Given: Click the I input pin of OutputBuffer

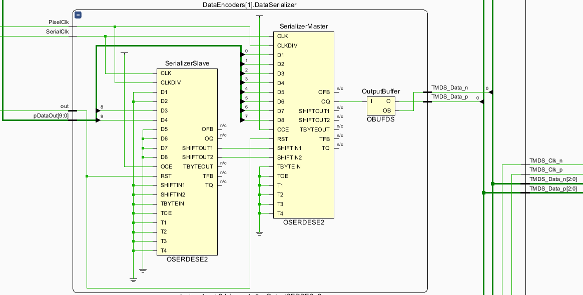Looking at the screenshot, I should [370, 101].
